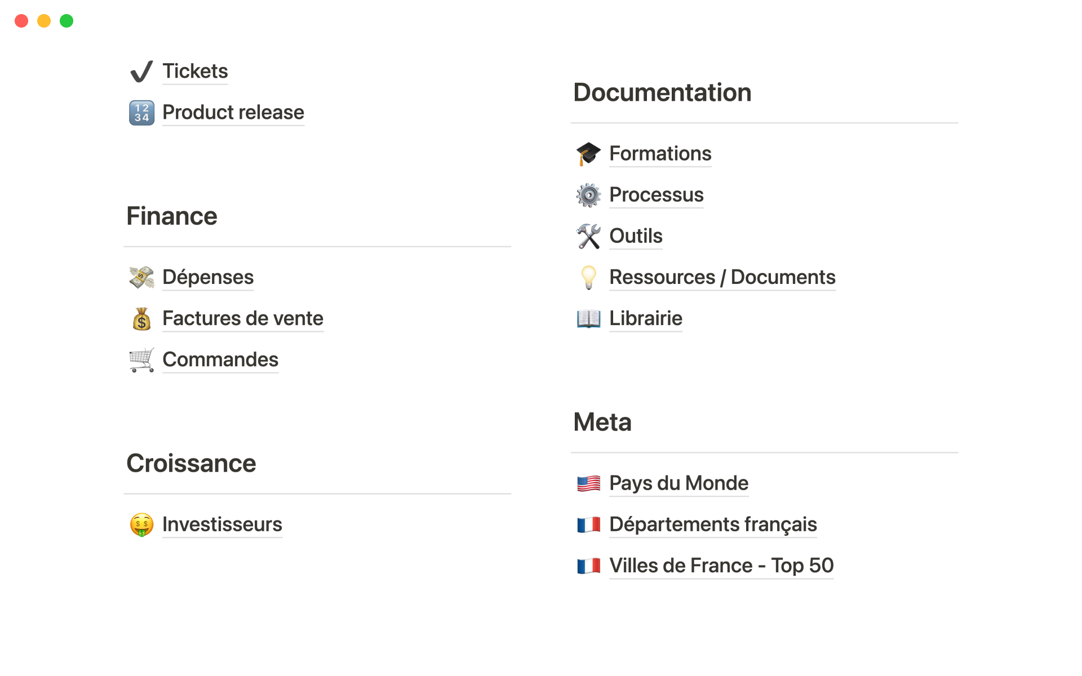Click the shopping cart icon
The height and width of the screenshot is (676, 1082).
pos(141,360)
